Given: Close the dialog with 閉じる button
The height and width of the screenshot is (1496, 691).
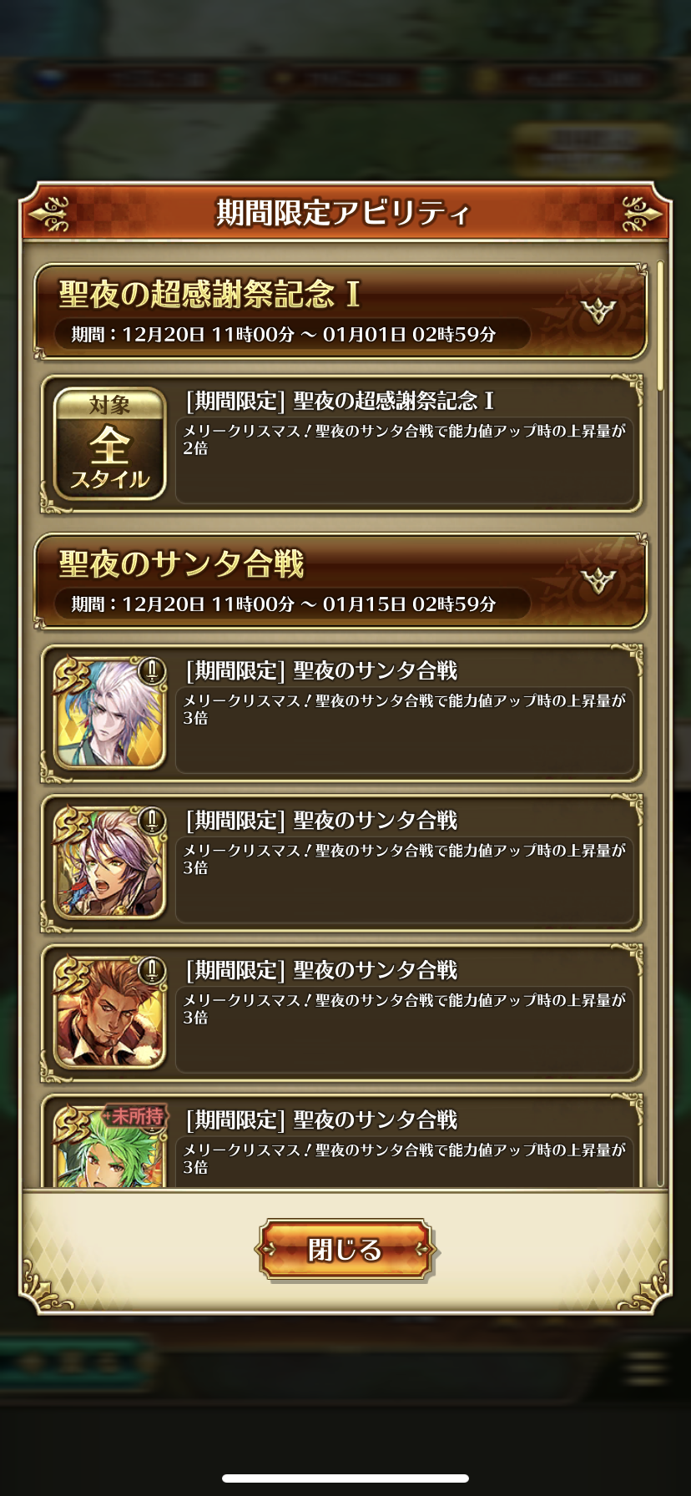Looking at the screenshot, I should click(345, 1250).
